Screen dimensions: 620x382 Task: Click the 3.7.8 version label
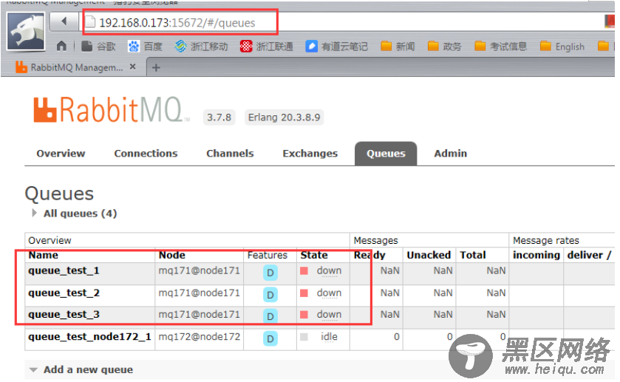point(219,117)
